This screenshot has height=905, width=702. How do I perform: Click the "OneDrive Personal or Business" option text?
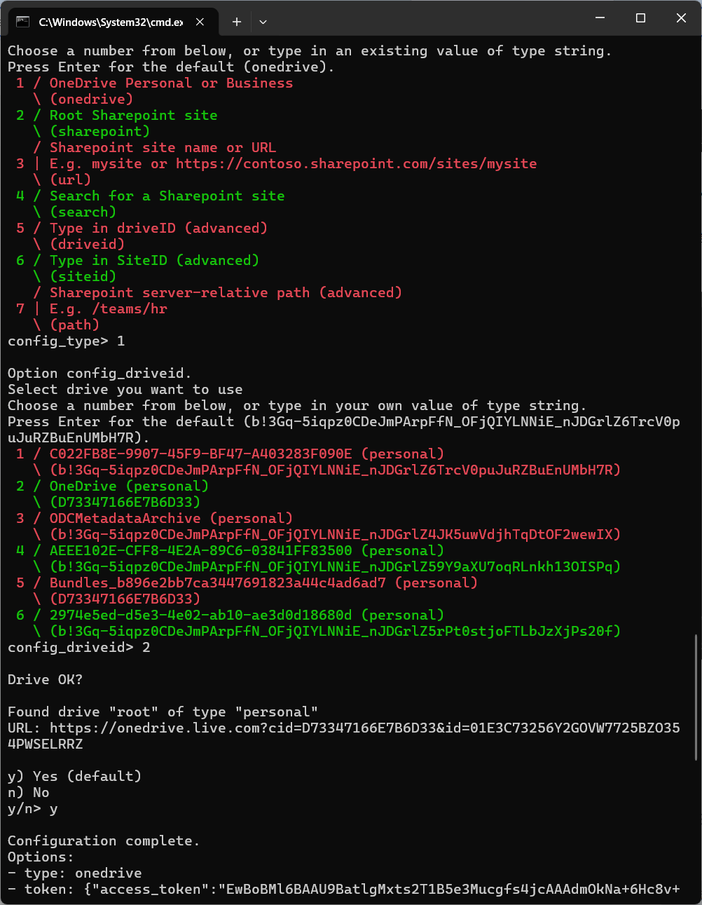[171, 83]
